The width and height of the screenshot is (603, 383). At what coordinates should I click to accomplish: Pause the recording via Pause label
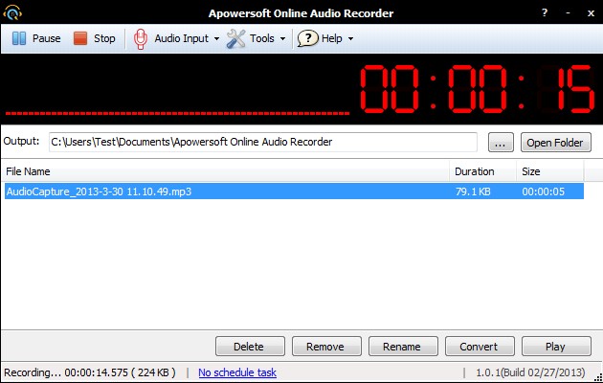pyautogui.click(x=47, y=38)
